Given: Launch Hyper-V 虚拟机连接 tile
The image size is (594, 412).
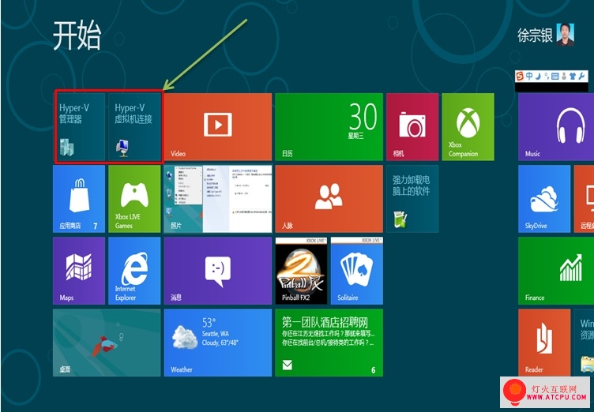Looking at the screenshot, I should [x=134, y=127].
